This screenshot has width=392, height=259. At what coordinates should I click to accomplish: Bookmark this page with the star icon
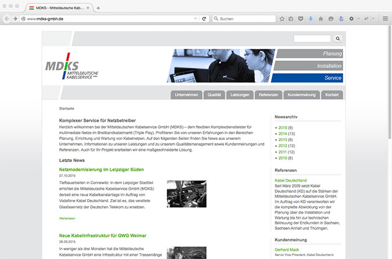[282, 19]
